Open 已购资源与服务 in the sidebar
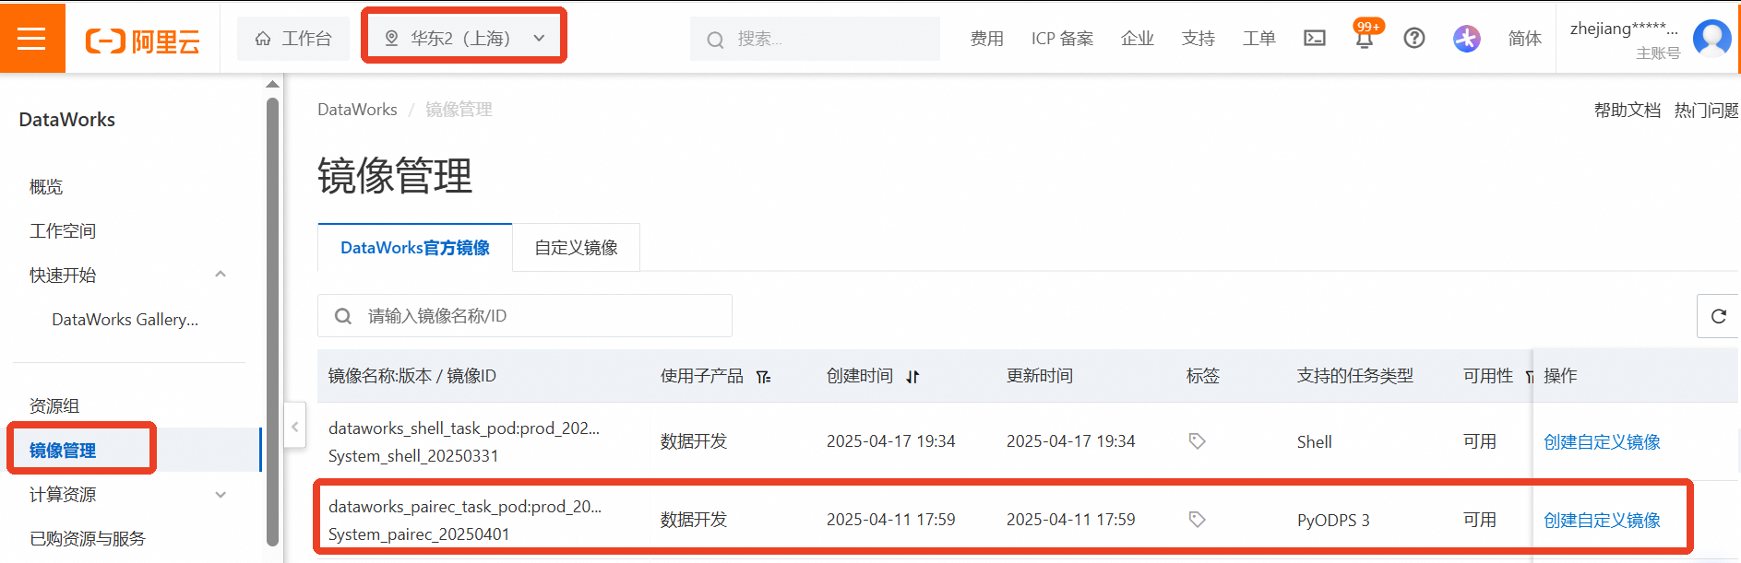 (x=88, y=539)
